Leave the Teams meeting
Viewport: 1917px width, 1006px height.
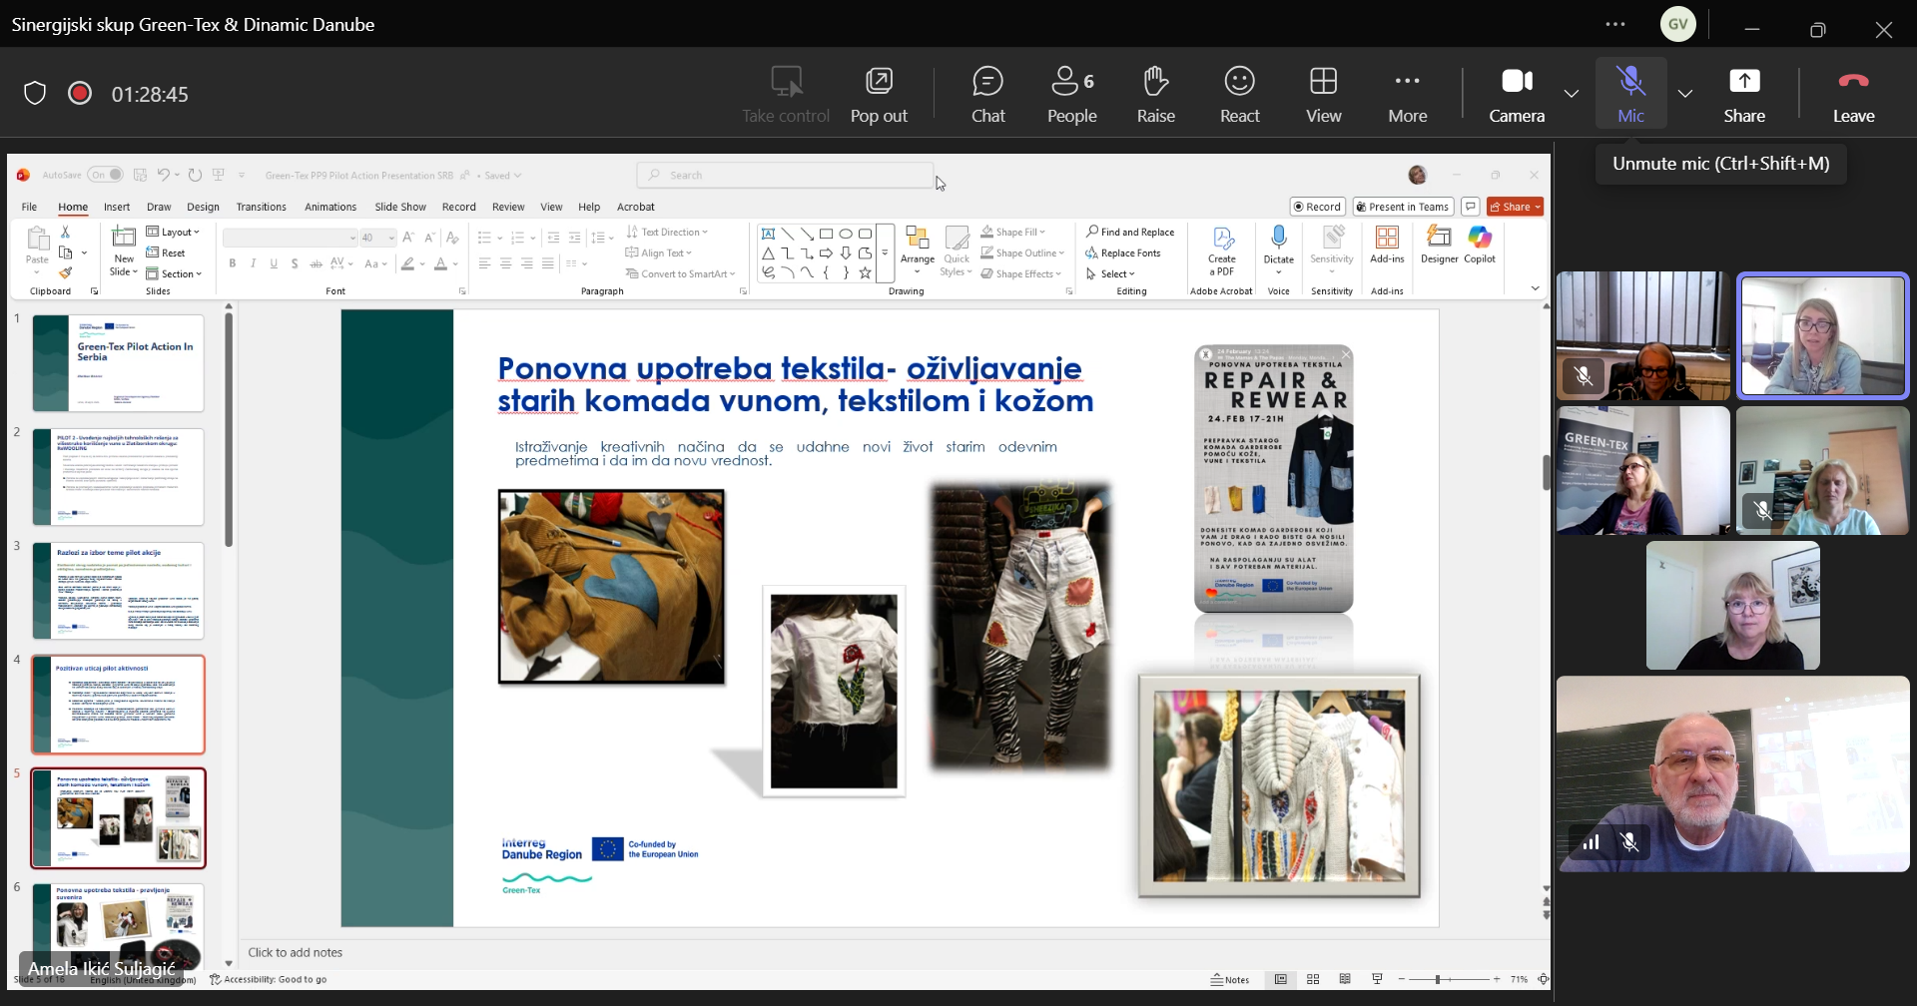tap(1853, 94)
